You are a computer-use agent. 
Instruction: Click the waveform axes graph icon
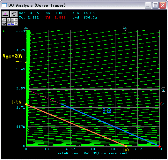tap(5, 14)
